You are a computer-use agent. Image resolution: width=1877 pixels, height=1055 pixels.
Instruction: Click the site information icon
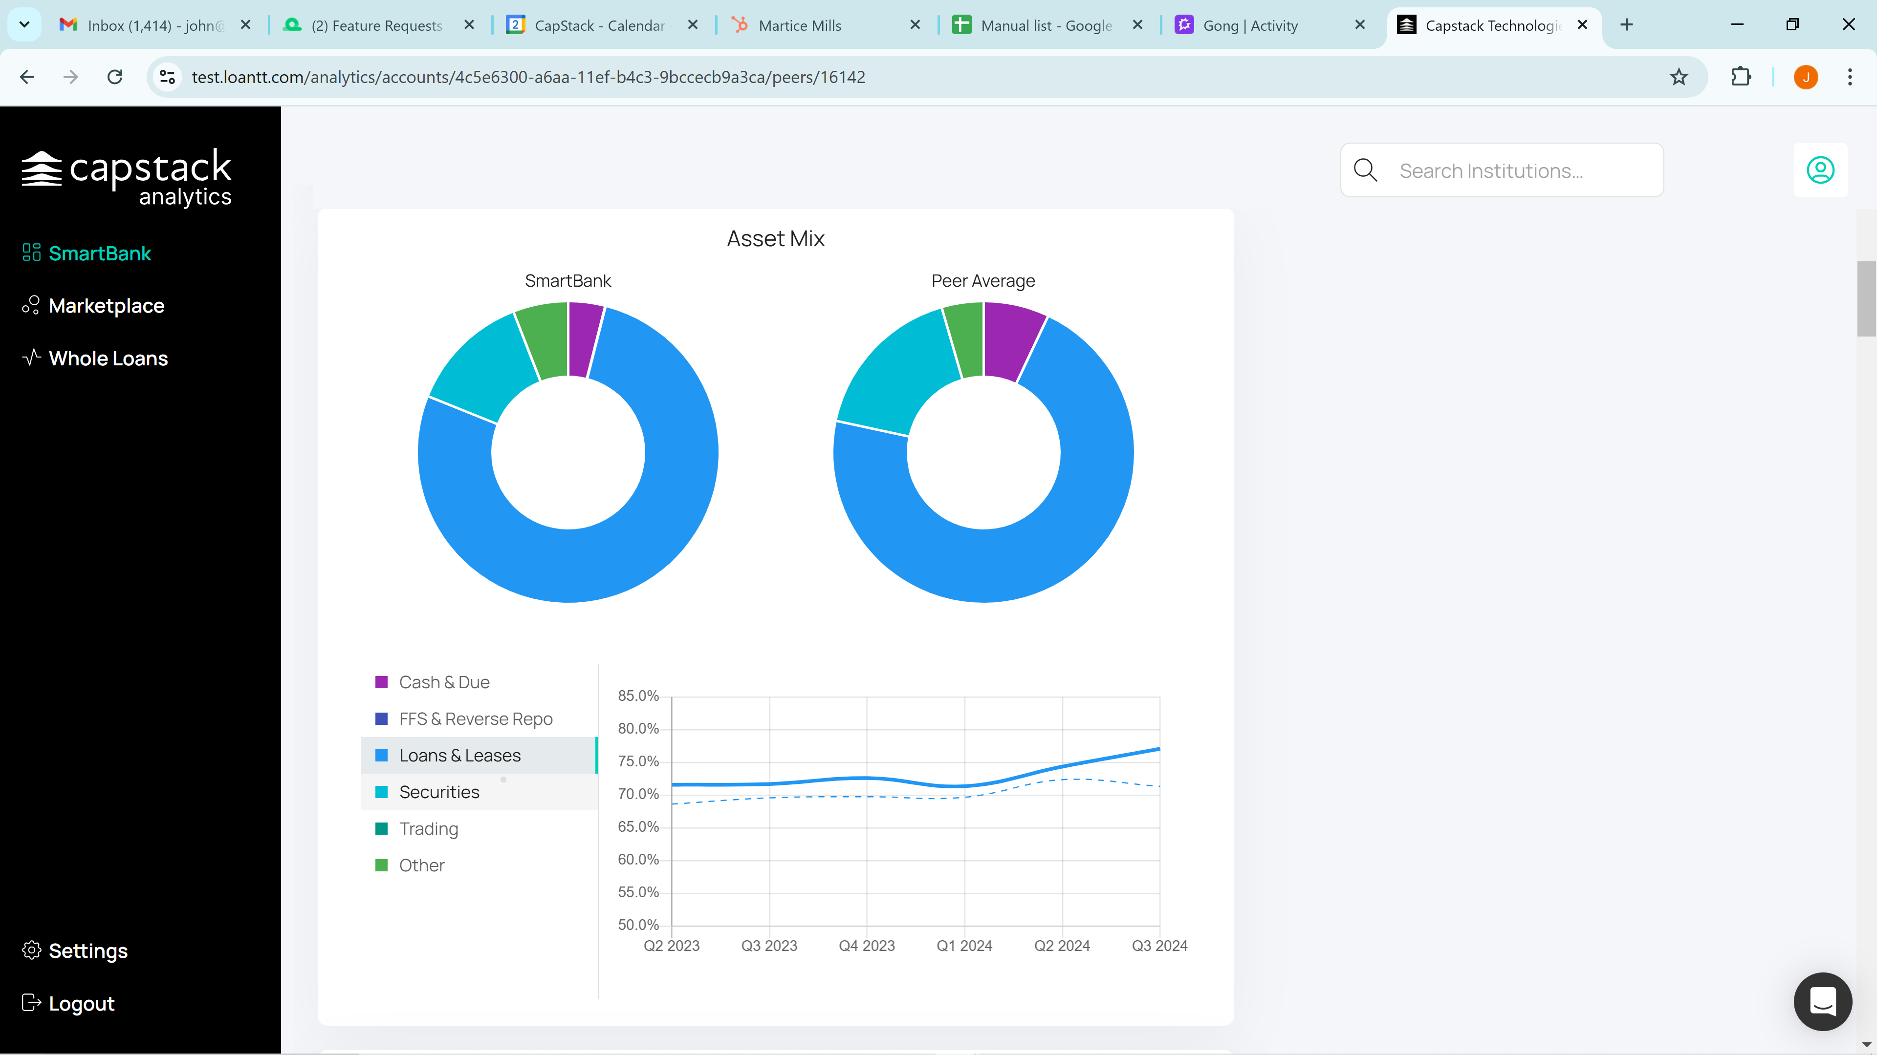click(168, 77)
